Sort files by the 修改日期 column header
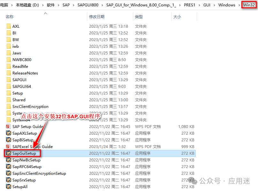 [97, 17]
